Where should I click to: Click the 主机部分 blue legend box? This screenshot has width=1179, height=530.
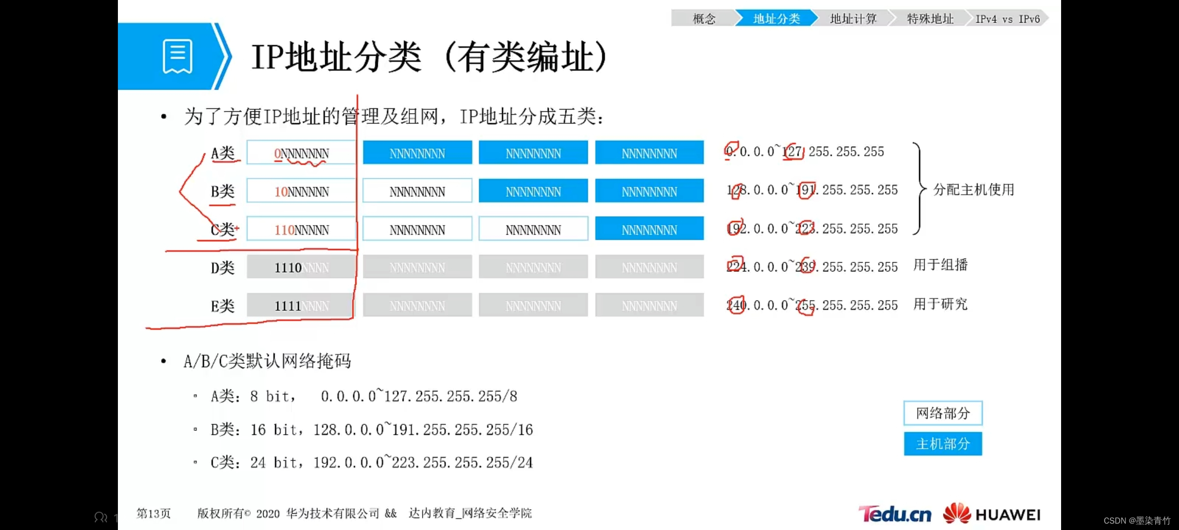click(x=943, y=444)
